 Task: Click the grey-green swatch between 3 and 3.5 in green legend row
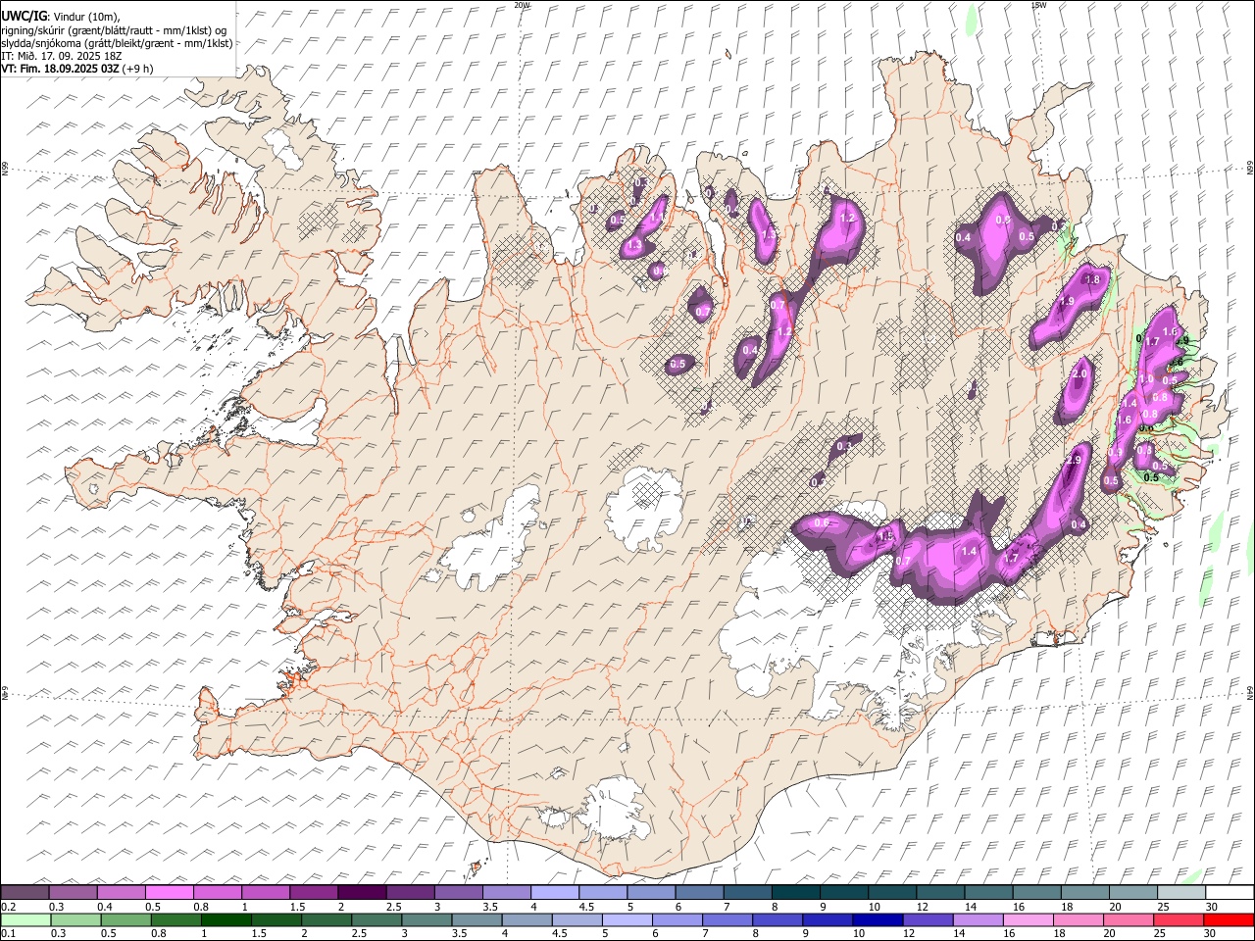(x=427, y=920)
